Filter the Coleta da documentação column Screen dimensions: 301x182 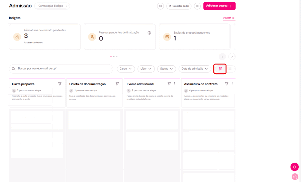click(117, 84)
